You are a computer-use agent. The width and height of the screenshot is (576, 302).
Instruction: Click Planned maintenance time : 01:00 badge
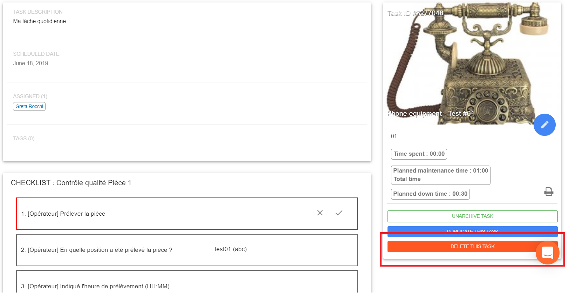tap(440, 175)
